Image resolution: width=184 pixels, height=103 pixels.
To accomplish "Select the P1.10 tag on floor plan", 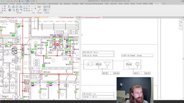I will coord(50,53).
